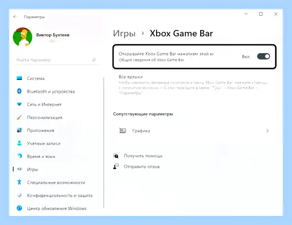Click the Конфиденциальность и защита shield icon
292x225 pixels.
(x=19, y=195)
